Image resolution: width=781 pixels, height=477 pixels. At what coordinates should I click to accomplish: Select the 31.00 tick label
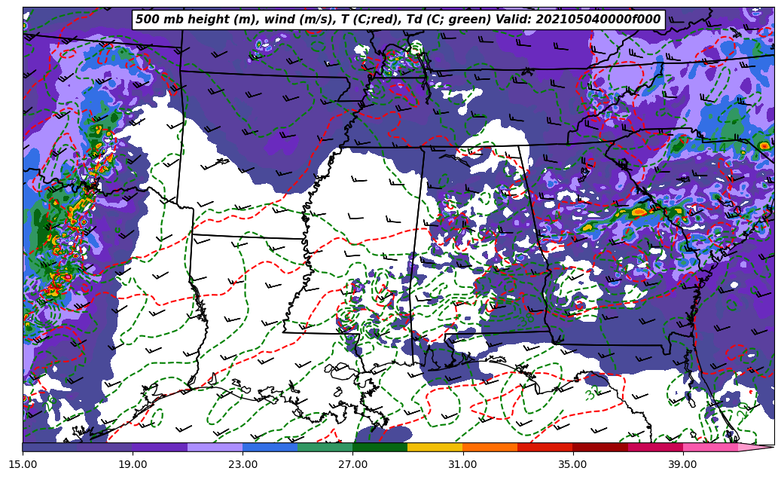(x=462, y=464)
